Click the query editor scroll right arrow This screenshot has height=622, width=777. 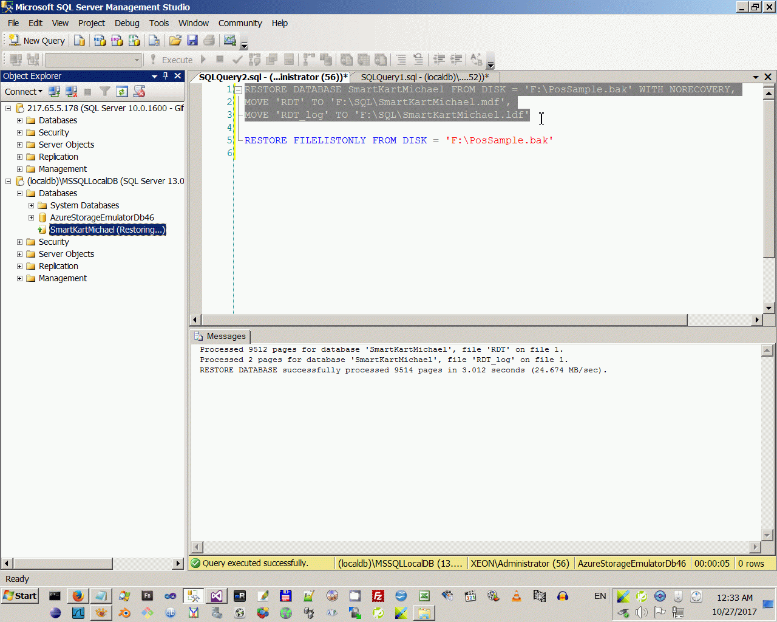(x=756, y=320)
